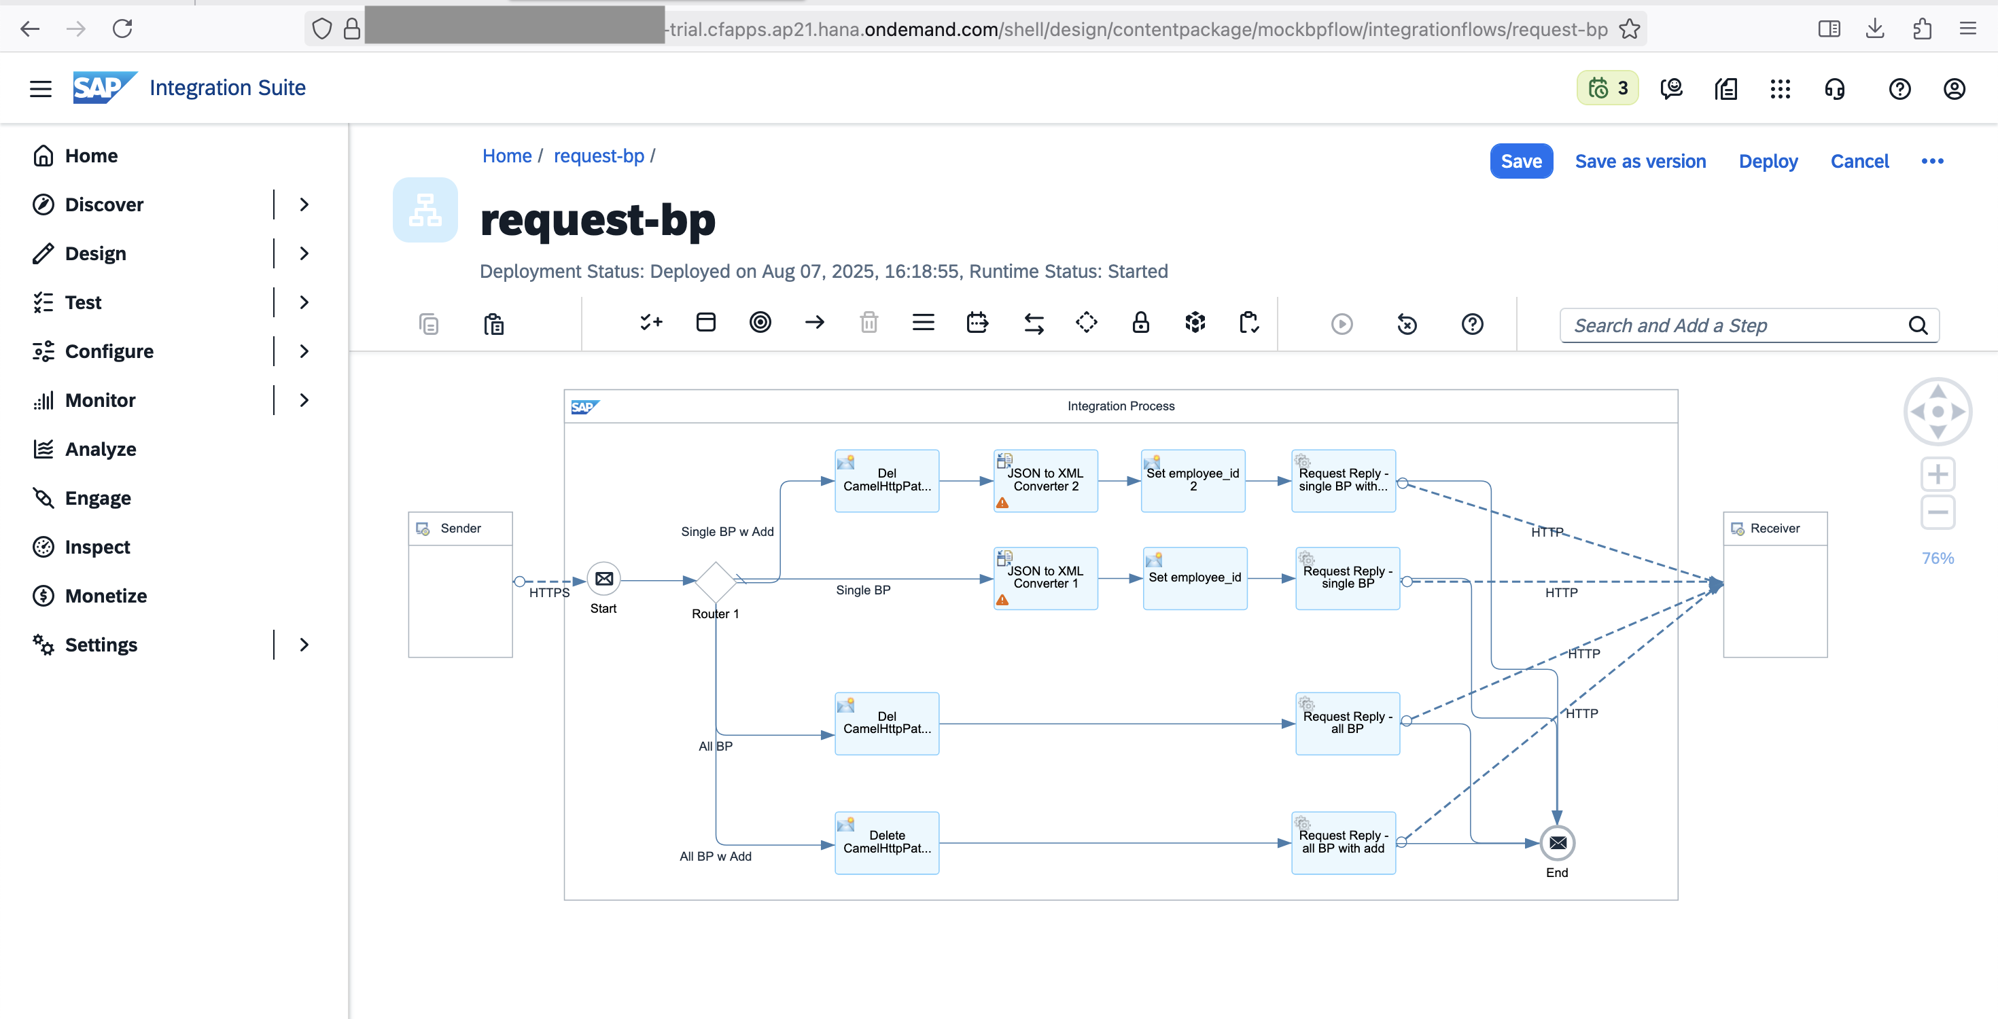Open the more actions ellipsis menu
Image resolution: width=1998 pixels, height=1019 pixels.
[x=1932, y=161]
